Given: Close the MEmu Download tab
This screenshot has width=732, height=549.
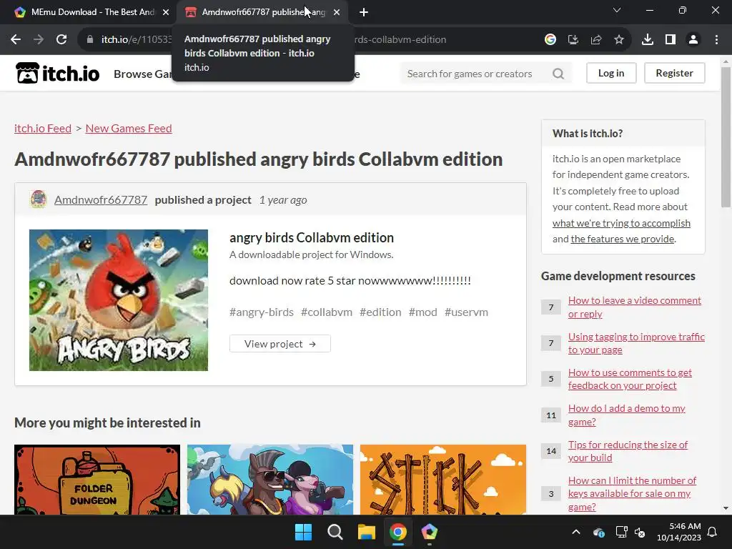Looking at the screenshot, I should 166,12.
